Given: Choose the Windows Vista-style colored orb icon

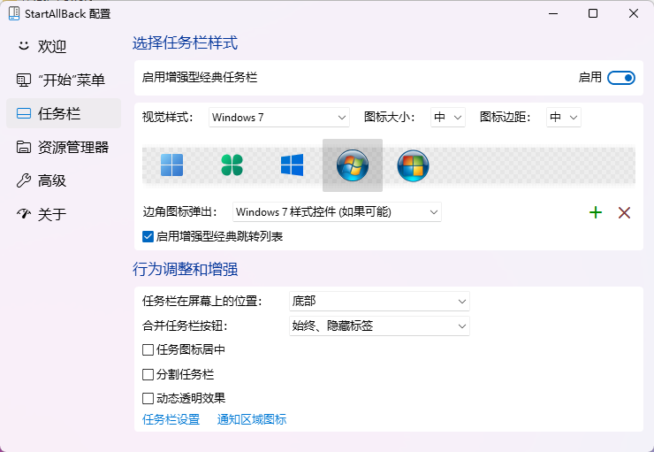Looking at the screenshot, I should coord(413,165).
